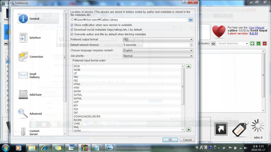Select PML in input format list

(x=127, y=127)
